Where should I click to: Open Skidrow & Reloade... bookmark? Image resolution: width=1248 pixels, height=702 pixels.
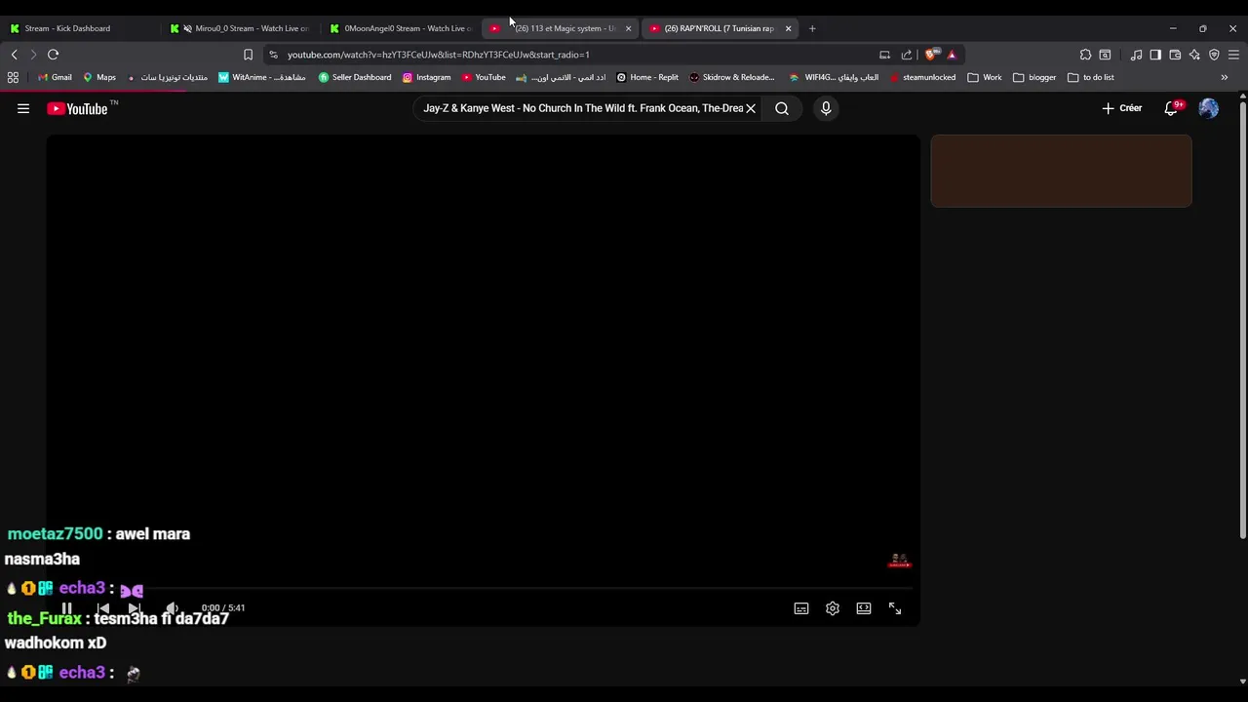point(731,77)
